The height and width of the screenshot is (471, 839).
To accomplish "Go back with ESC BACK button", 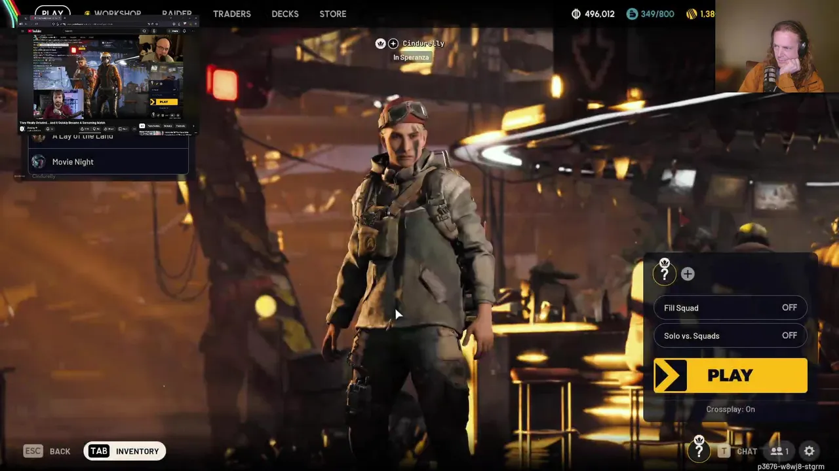I will pyautogui.click(x=47, y=451).
